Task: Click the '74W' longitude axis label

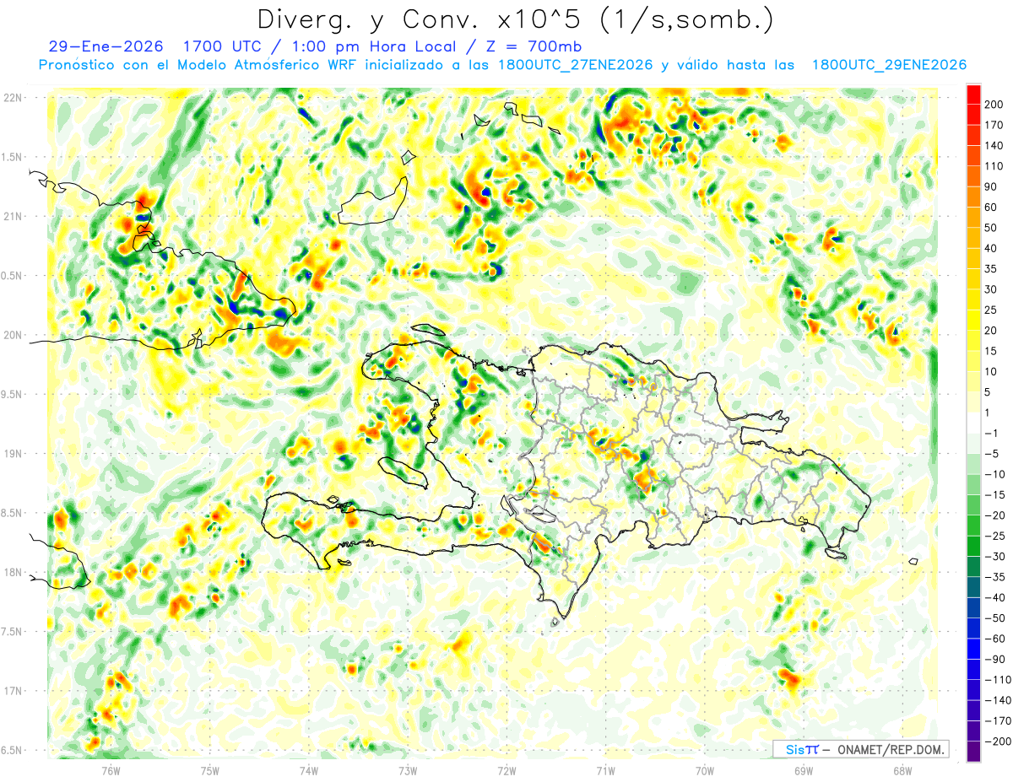Action: 309,769
